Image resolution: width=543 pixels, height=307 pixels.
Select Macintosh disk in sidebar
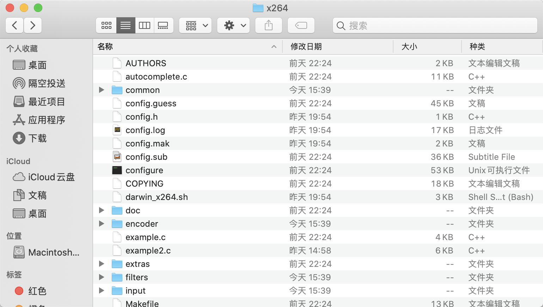(46, 252)
